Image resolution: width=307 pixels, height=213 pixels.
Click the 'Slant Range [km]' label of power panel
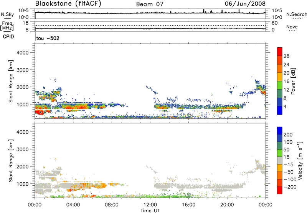[x=11, y=81]
